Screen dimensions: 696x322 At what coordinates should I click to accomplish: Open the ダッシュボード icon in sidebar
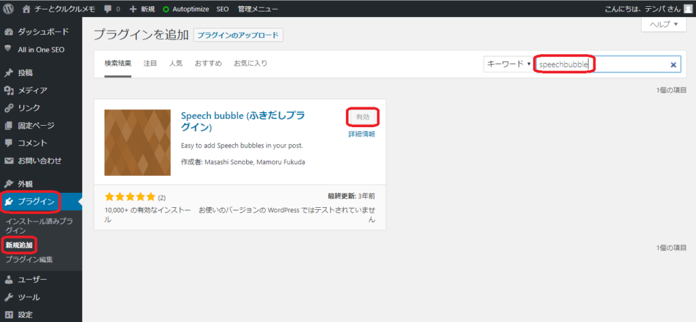coord(8,32)
